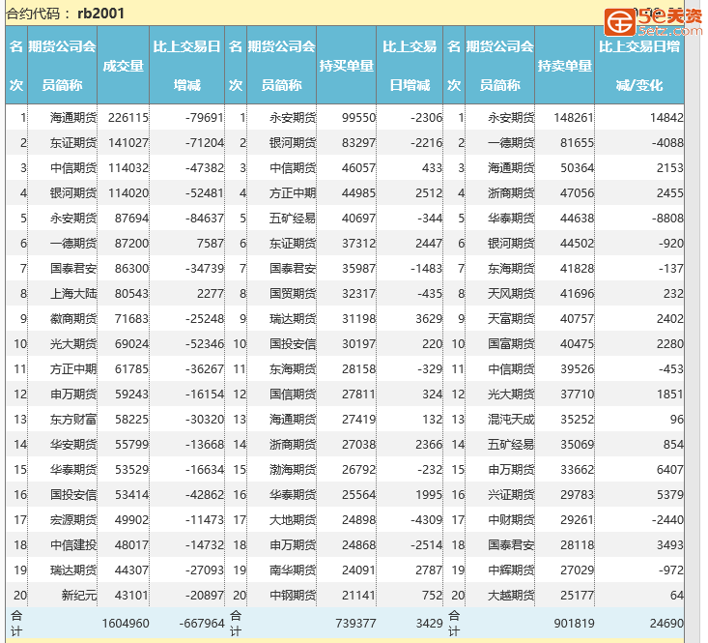Image resolution: width=708 pixels, height=643 pixels.
Task: Click the 成交量 column header
Action: coord(123,66)
